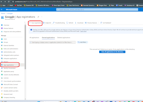143x102 pixels.
Task: Pin the App registrations blade
Action: (38, 17)
